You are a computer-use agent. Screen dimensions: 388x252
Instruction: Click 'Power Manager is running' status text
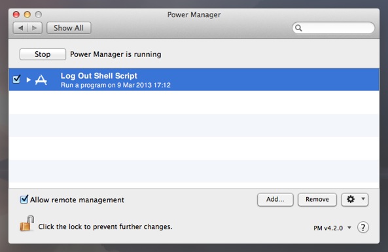click(116, 54)
